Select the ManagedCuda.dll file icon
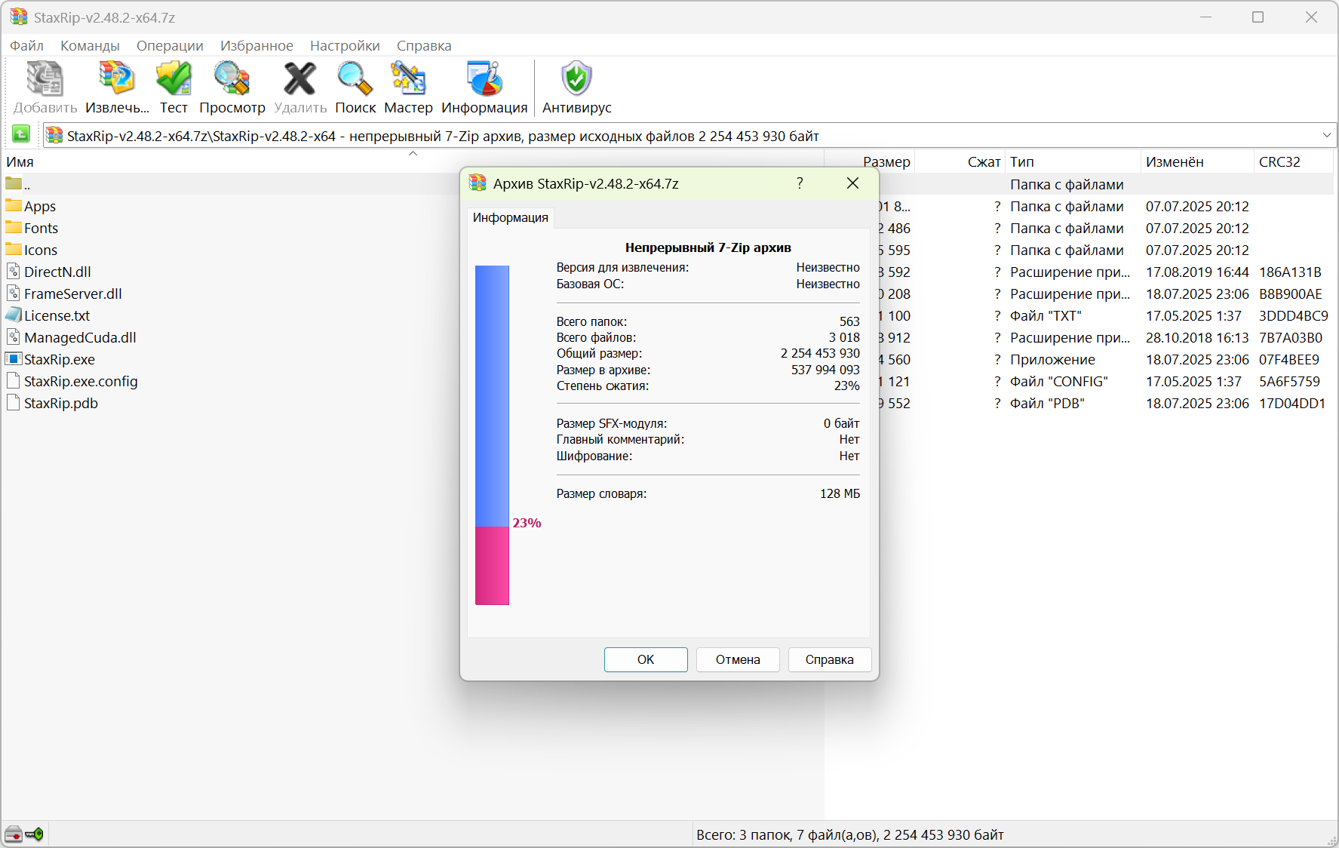 (14, 336)
